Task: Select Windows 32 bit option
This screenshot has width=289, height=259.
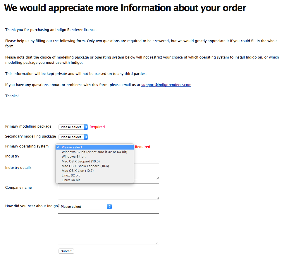Action: [x=94, y=152]
